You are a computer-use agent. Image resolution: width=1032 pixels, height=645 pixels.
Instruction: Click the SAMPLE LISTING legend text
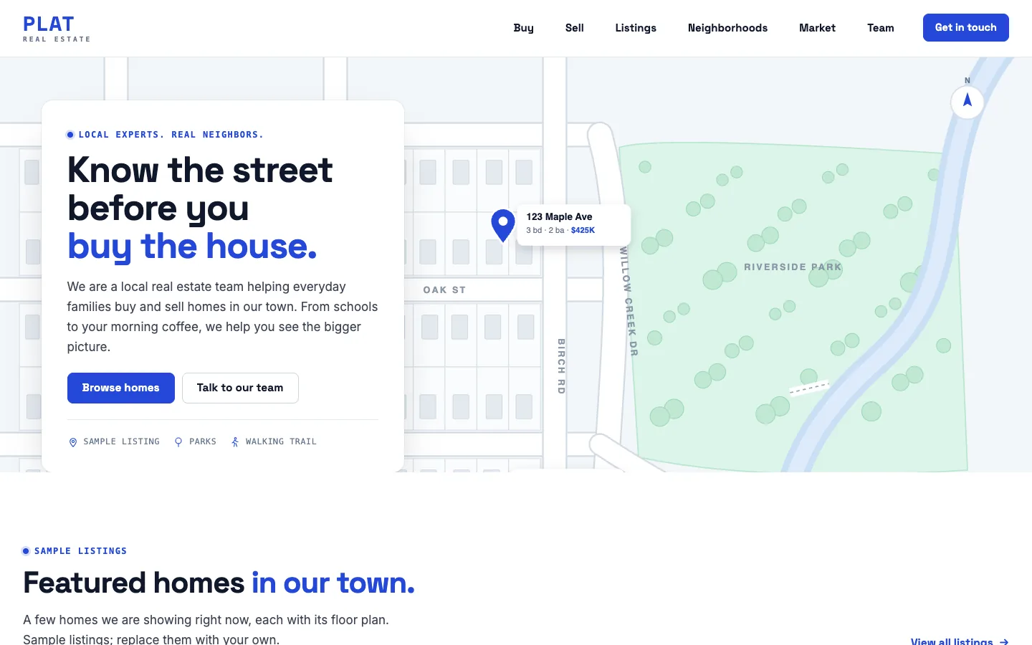[x=121, y=441]
